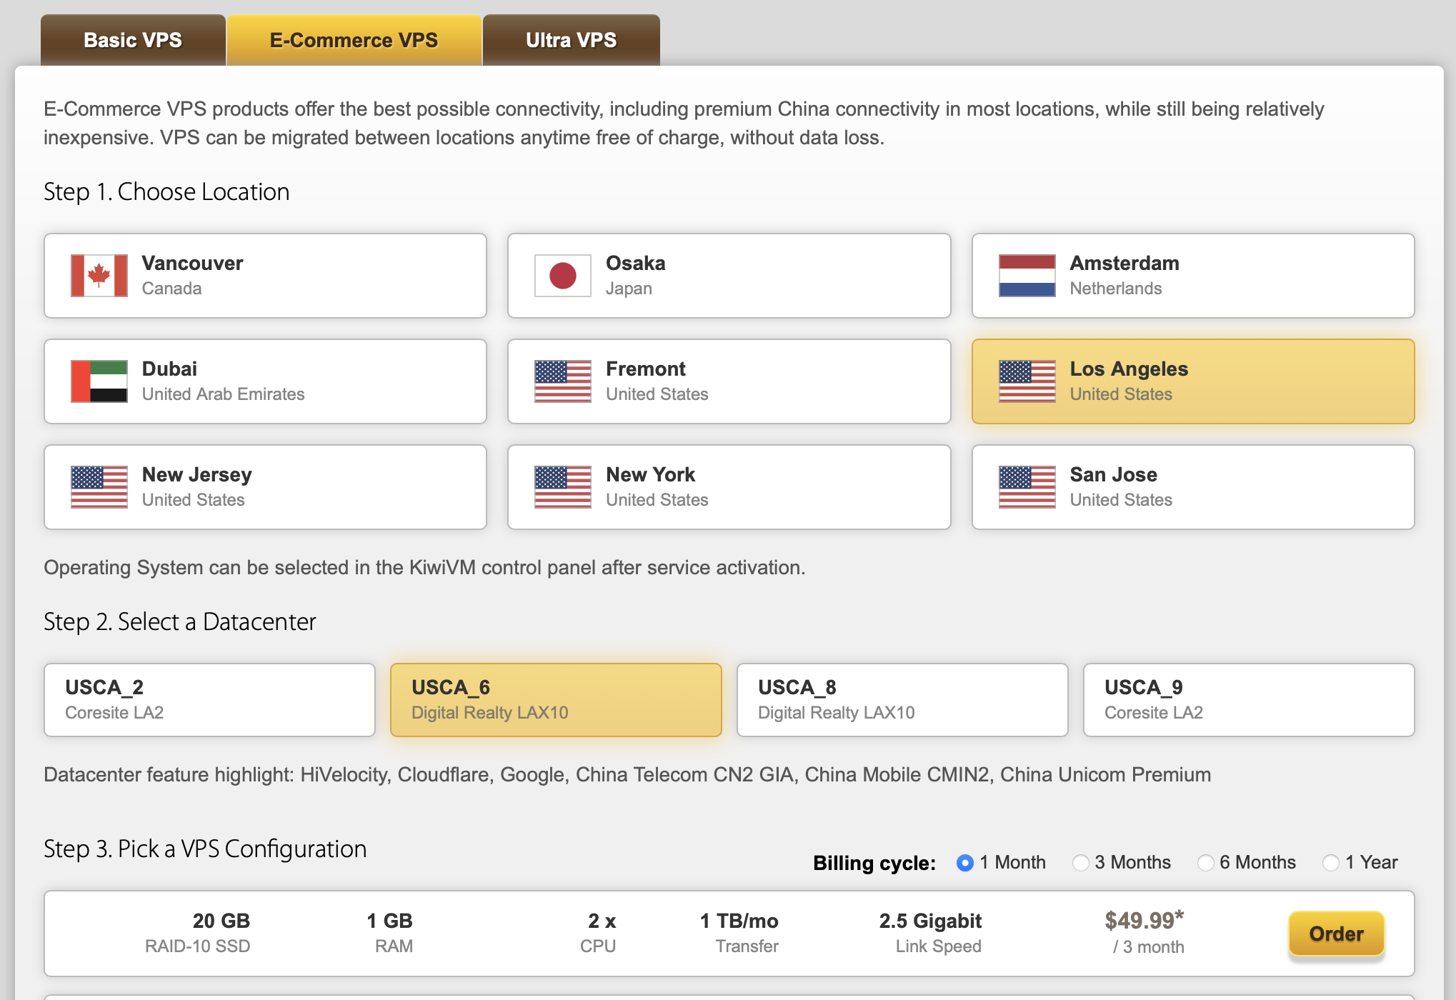Click the US flag beside Fremont

click(562, 381)
